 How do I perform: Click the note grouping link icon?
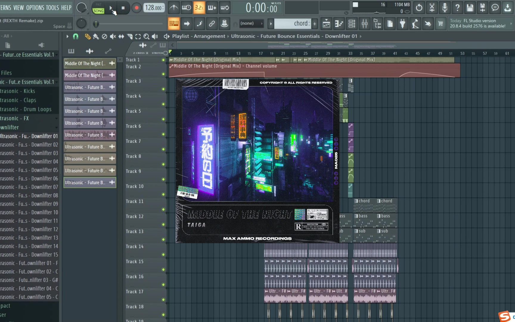click(212, 23)
